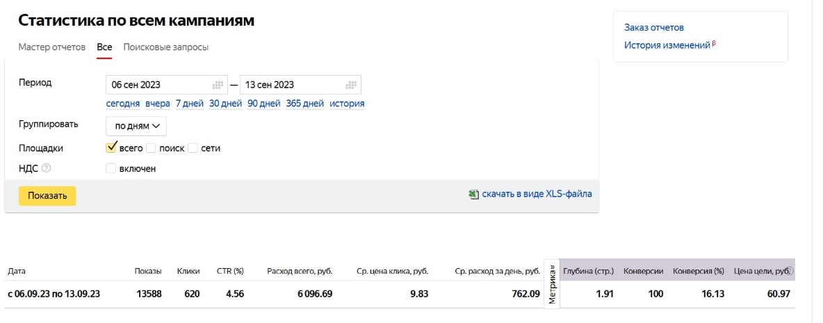Open История изменений link
823x323 pixels.
tap(667, 45)
